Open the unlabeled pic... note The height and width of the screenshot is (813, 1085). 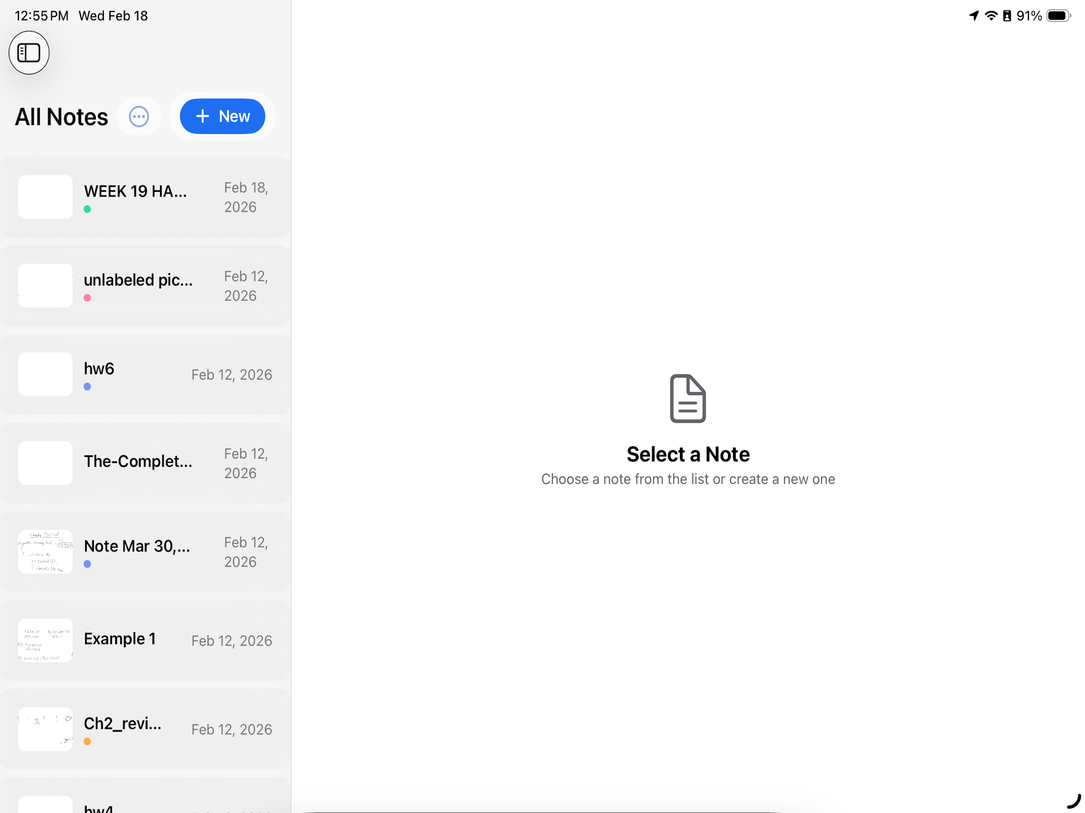pyautogui.click(x=145, y=286)
